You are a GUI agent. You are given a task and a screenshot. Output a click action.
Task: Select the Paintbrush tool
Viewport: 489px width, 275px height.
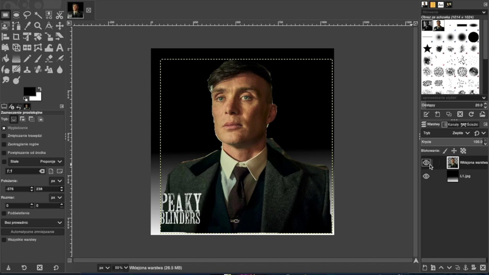(x=38, y=59)
